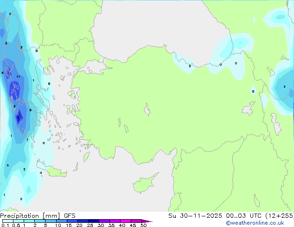Image resolution: width=294 pixels, height=227 pixels.
Task: Click the legend label 0.5
Action: pyautogui.click(x=16, y=225)
